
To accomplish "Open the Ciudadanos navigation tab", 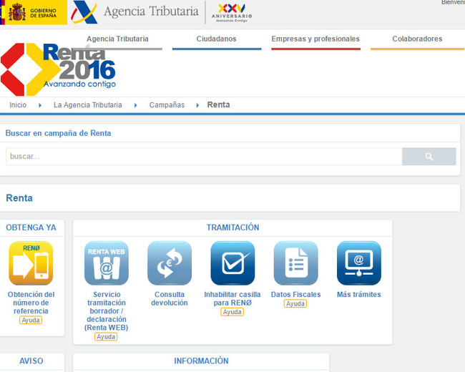I will point(216,39).
